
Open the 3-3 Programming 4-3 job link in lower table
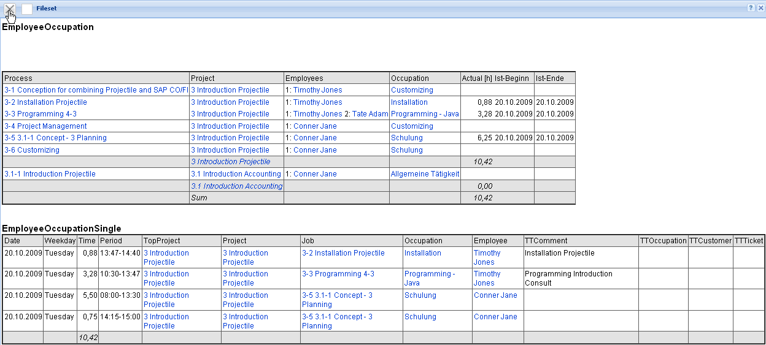(x=338, y=274)
